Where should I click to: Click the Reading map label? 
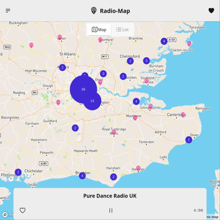(19, 93)
